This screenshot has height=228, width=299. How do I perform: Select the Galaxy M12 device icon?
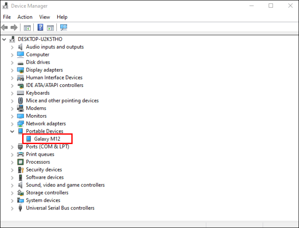(29, 139)
